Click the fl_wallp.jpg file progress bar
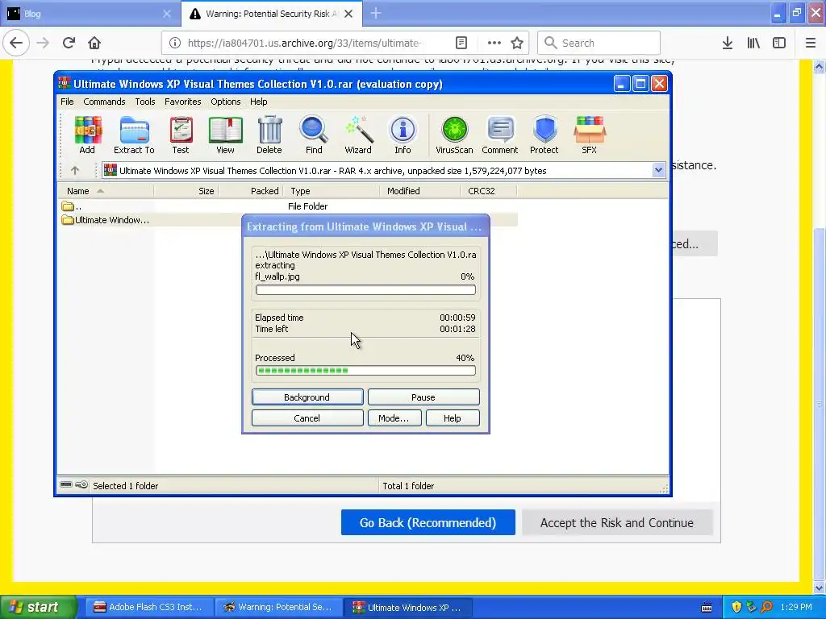Viewport: 826px width, 619px height. tap(365, 289)
